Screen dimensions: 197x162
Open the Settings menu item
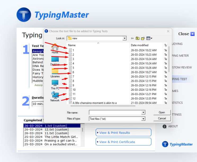point(177,114)
